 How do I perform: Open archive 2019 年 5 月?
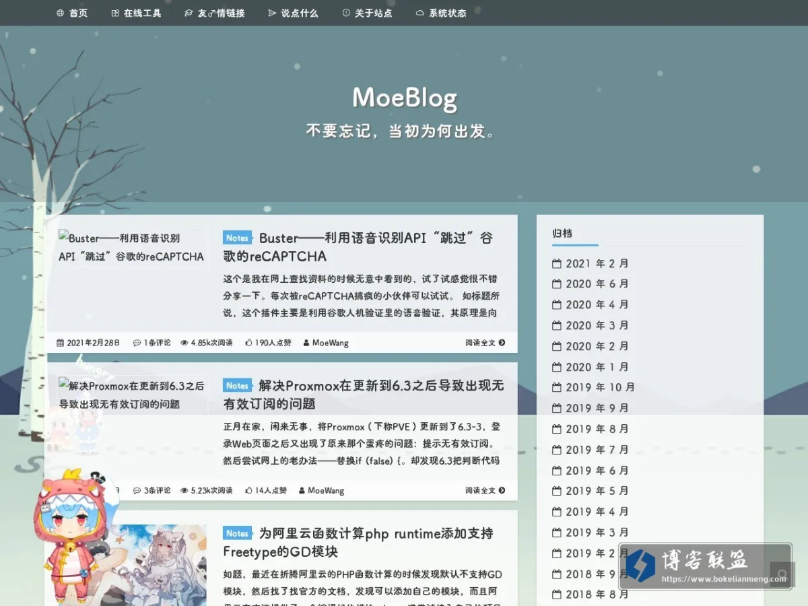tap(591, 491)
